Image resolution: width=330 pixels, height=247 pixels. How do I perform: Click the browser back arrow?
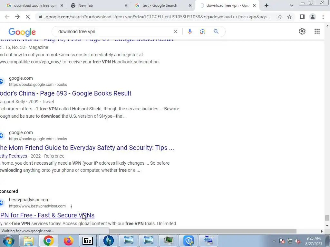click(7, 17)
